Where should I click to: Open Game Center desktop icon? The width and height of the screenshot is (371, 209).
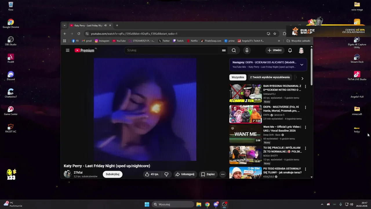11,111
